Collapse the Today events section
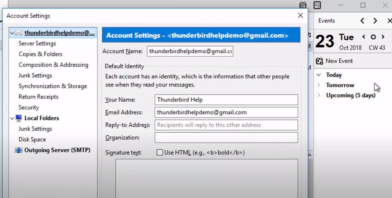Viewport: 392px width, 198px height. point(319,75)
